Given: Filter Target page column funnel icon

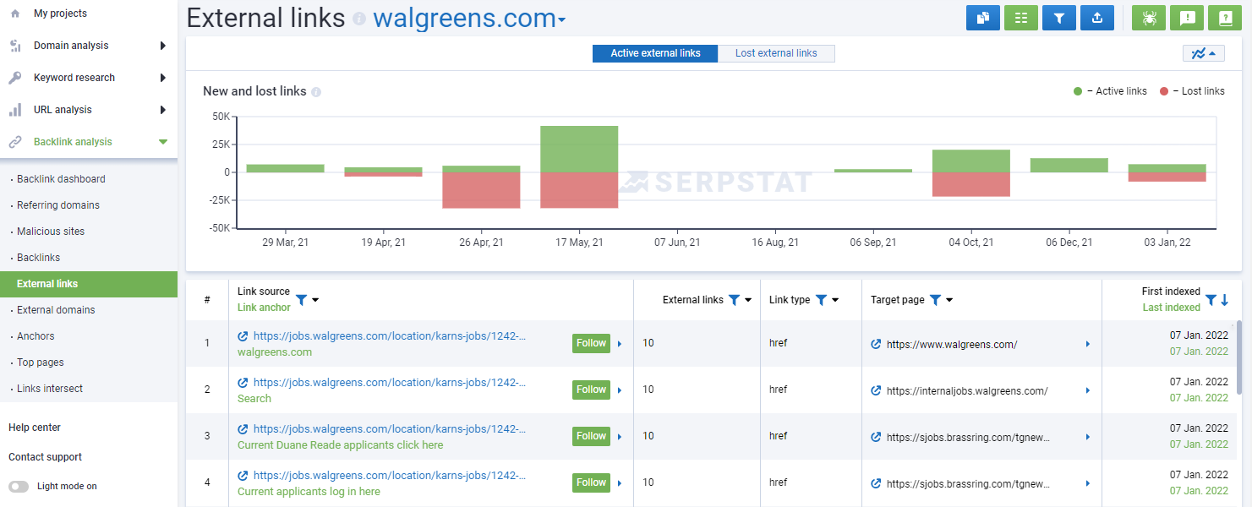Looking at the screenshot, I should [935, 300].
